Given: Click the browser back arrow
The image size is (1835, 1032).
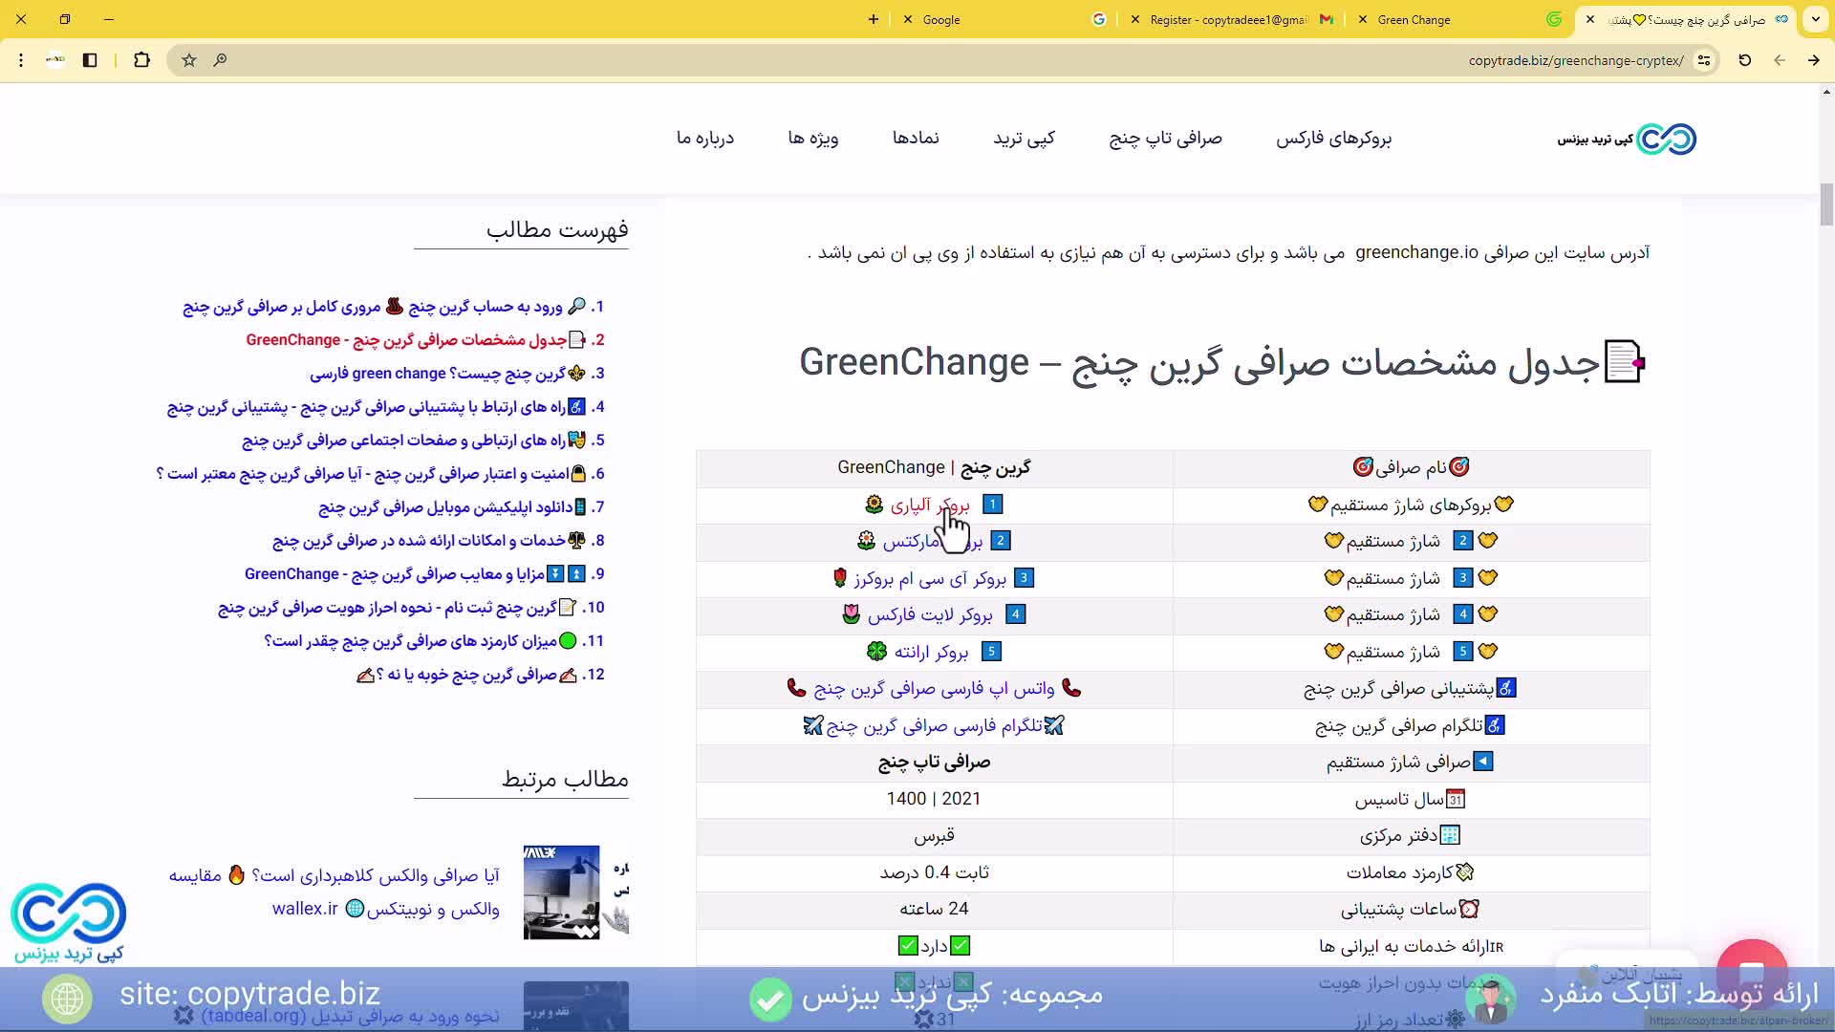Looking at the screenshot, I should 1779,60.
